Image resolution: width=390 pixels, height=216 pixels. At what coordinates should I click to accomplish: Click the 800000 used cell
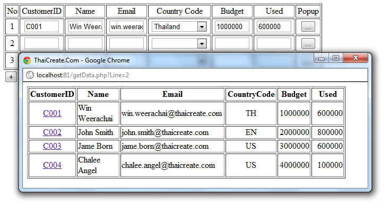coord(328,132)
